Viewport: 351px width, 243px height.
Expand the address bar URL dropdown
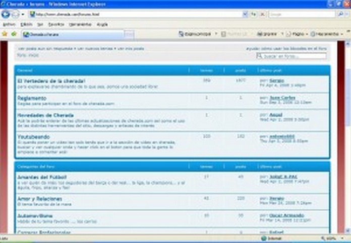245,14
